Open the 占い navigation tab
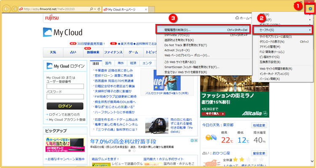The image size is (316, 168). click(x=73, y=52)
